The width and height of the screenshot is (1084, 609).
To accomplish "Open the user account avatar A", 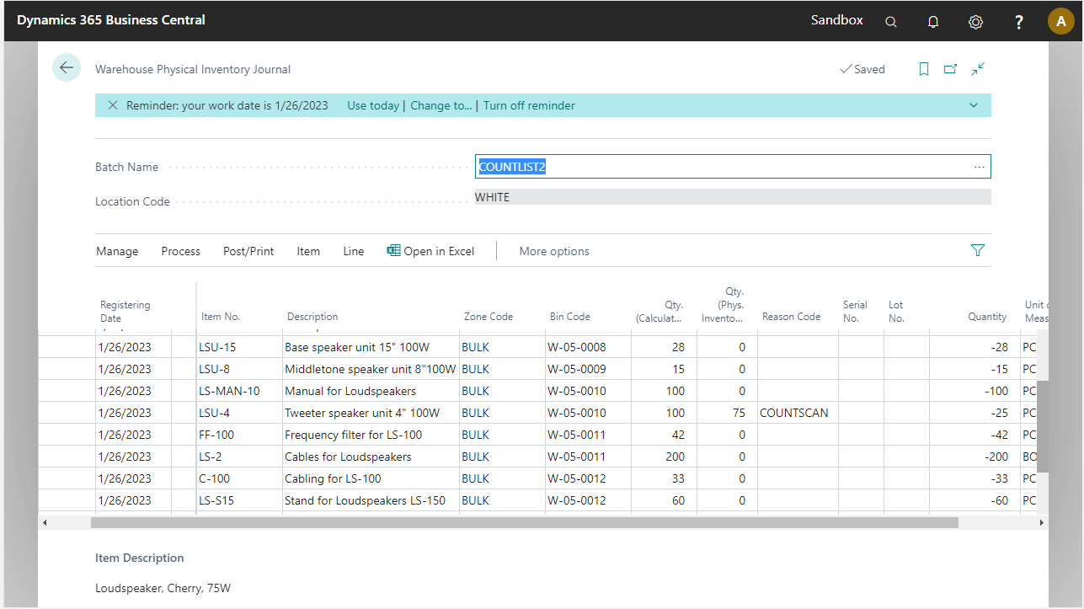I will click(1060, 21).
